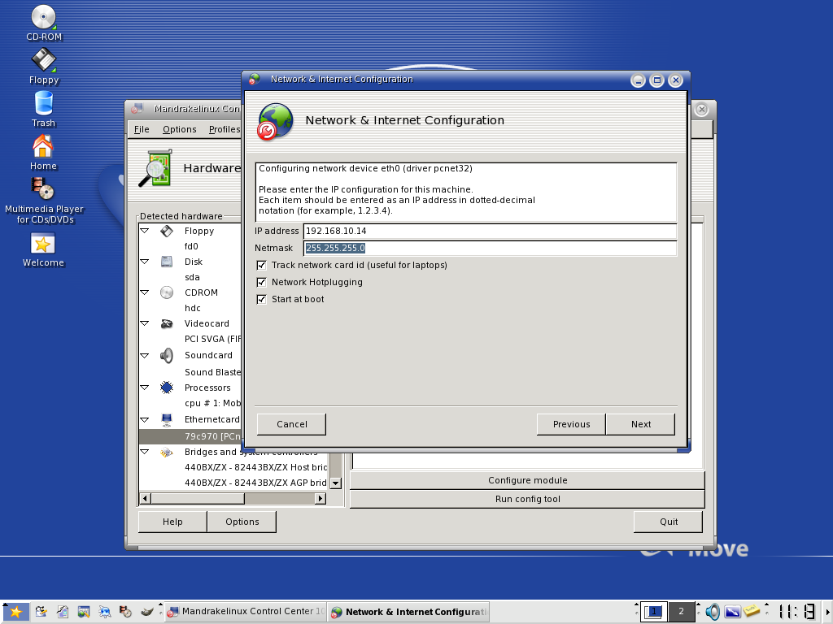Viewport: 833px width, 624px height.
Task: Toggle Track network card id checkbox
Action: [261, 265]
